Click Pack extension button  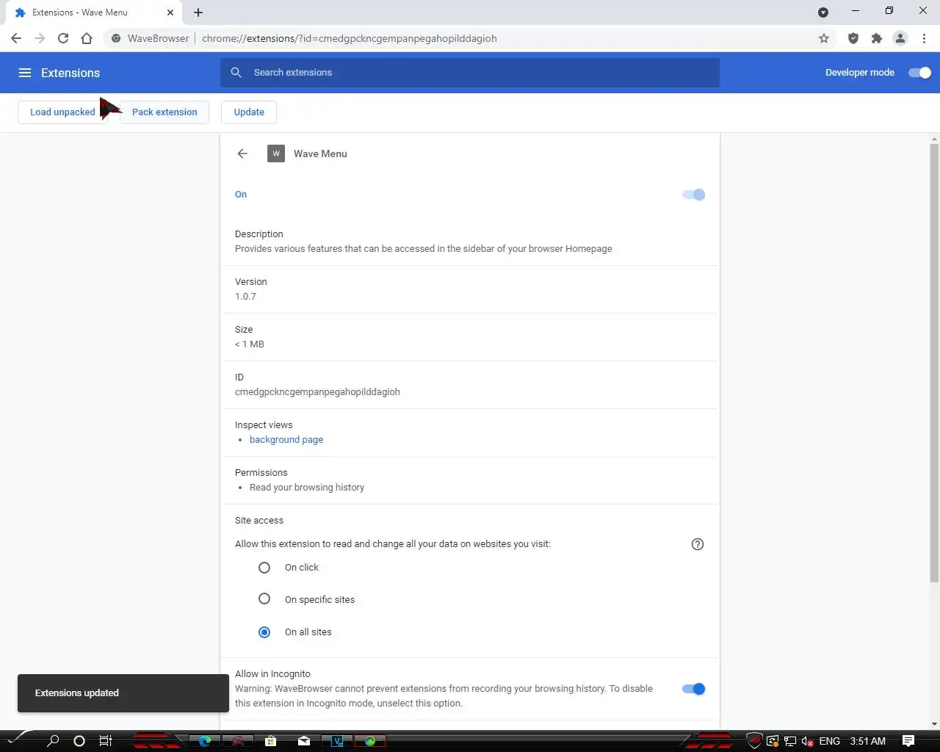point(164,112)
